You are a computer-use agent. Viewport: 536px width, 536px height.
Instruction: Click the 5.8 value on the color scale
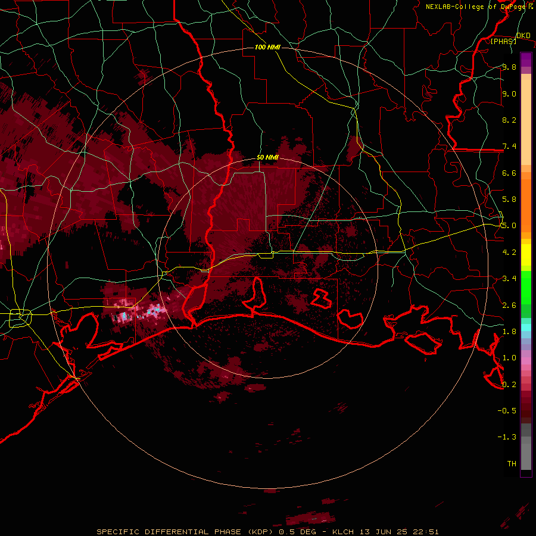[509, 199]
